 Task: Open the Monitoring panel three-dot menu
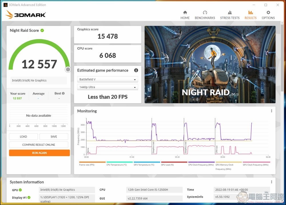pyautogui.click(x=271, y=111)
